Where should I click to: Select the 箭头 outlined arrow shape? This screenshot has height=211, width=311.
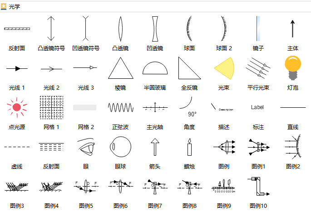click(x=155, y=147)
